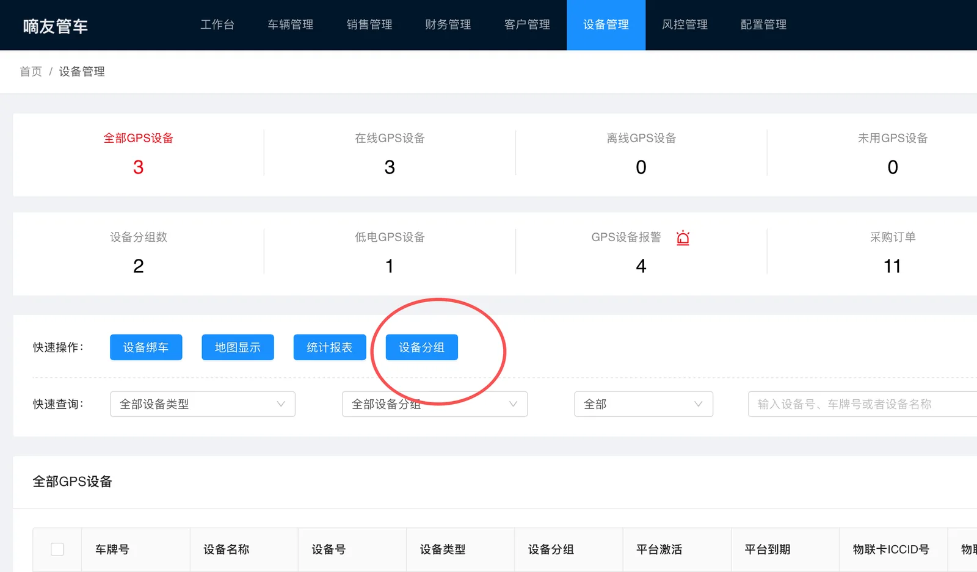Go to 配置管理 menu
This screenshot has width=977, height=572.
[x=763, y=24]
